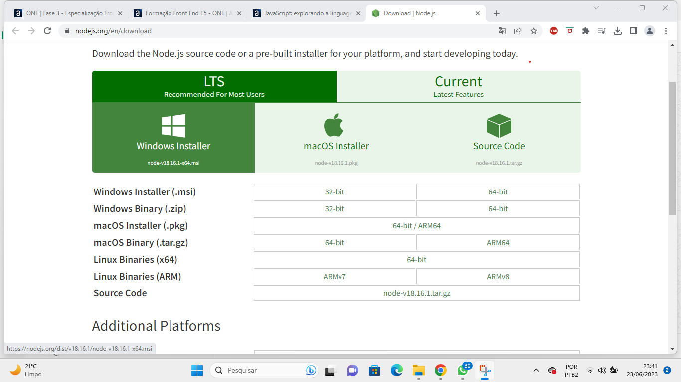Open the Extensions puzzle piece menu
This screenshot has width=681, height=382.
point(586,31)
